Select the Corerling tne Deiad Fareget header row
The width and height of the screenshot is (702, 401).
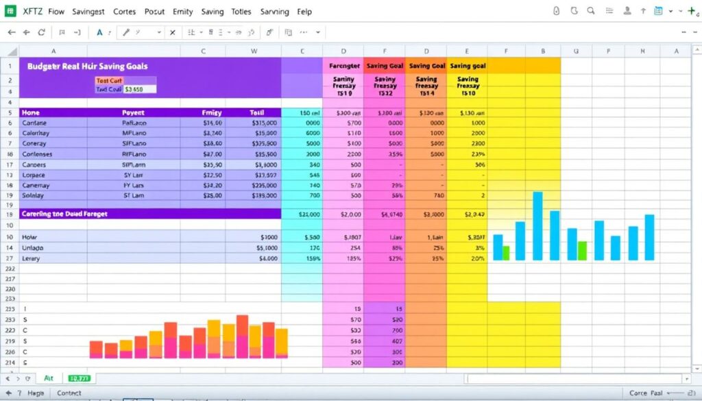pyautogui.click(x=150, y=214)
